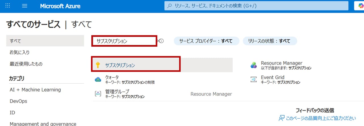Image resolution: width=364 pixels, height=126 pixels.
Task: Click the Microsoft Azure home link
Action: pos(60,6)
